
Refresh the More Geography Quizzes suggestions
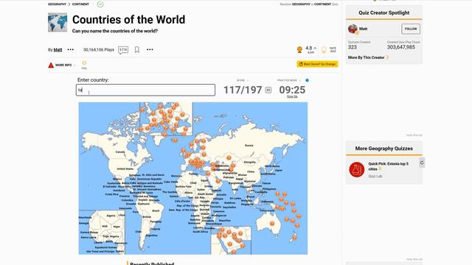click(422, 163)
